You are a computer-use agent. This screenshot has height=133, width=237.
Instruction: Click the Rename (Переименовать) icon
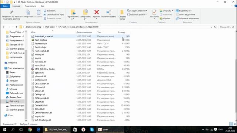click(x=109, y=12)
